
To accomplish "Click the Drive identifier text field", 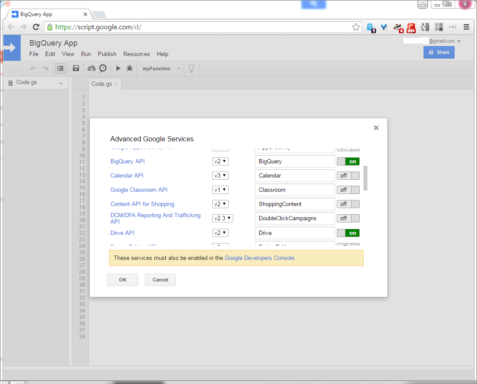I will pyautogui.click(x=295, y=233).
